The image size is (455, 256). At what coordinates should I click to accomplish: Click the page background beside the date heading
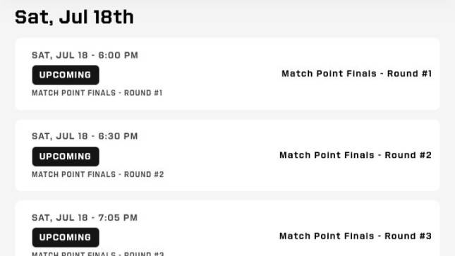(290, 18)
